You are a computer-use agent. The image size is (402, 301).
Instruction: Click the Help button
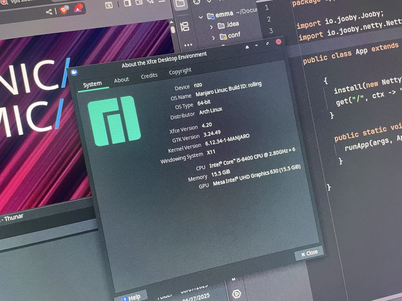click(131, 297)
